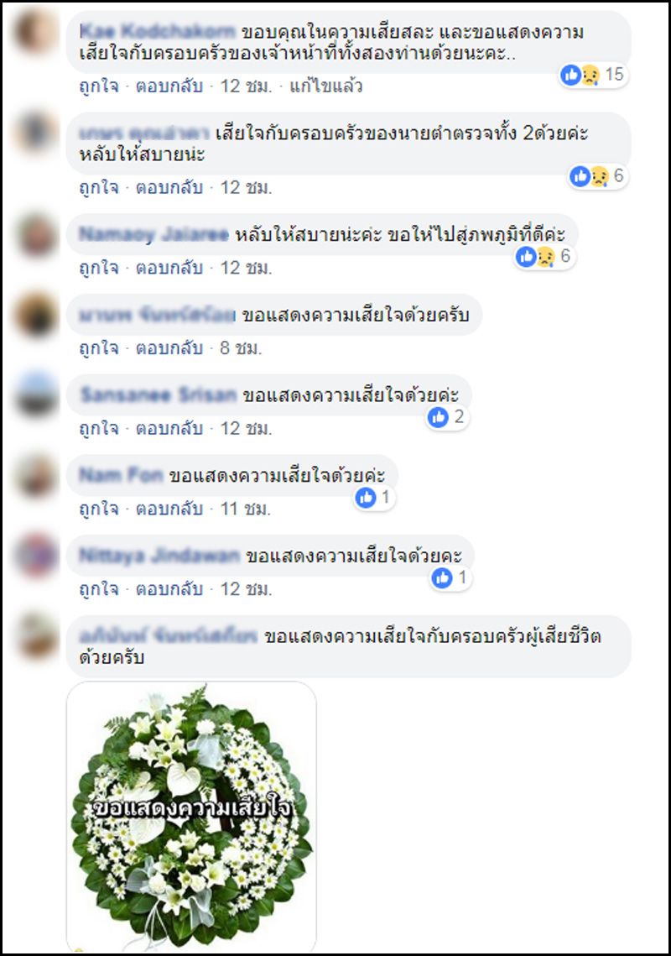Click the 11 ชม. timestamp

coord(246,509)
